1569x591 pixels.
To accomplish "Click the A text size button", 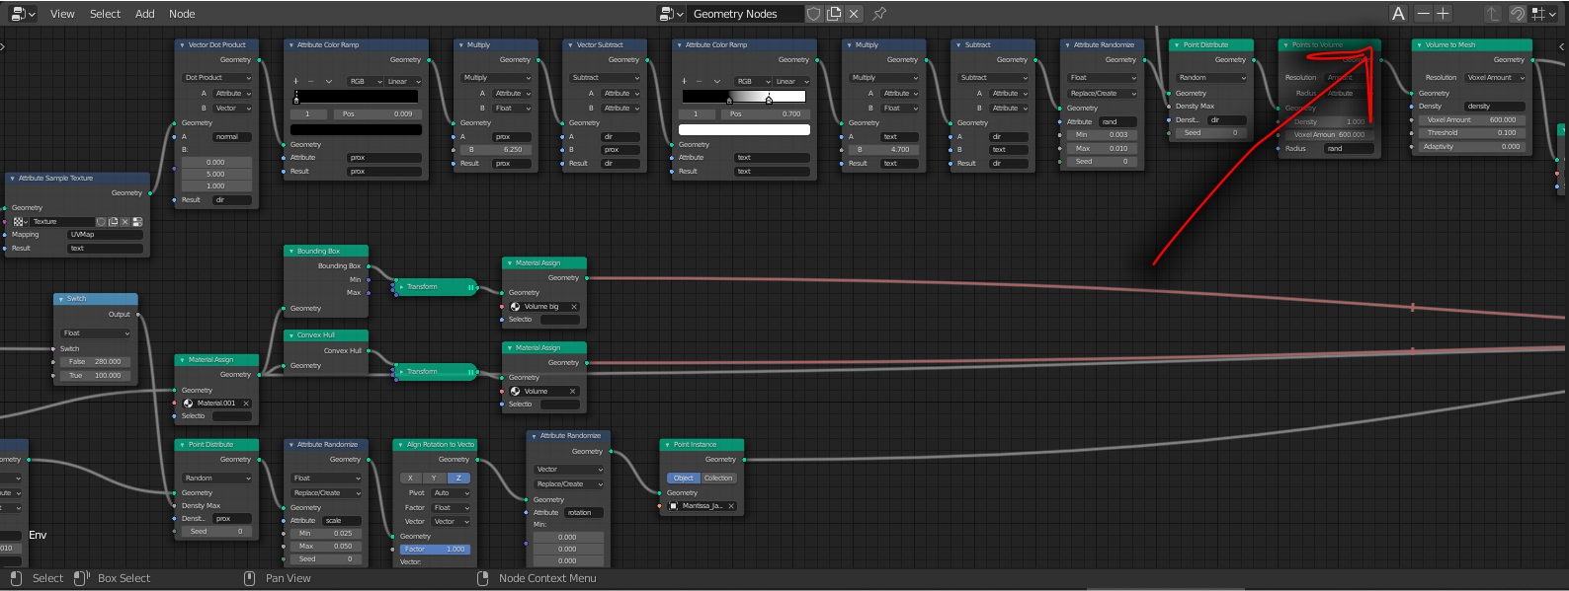I will [x=1398, y=14].
